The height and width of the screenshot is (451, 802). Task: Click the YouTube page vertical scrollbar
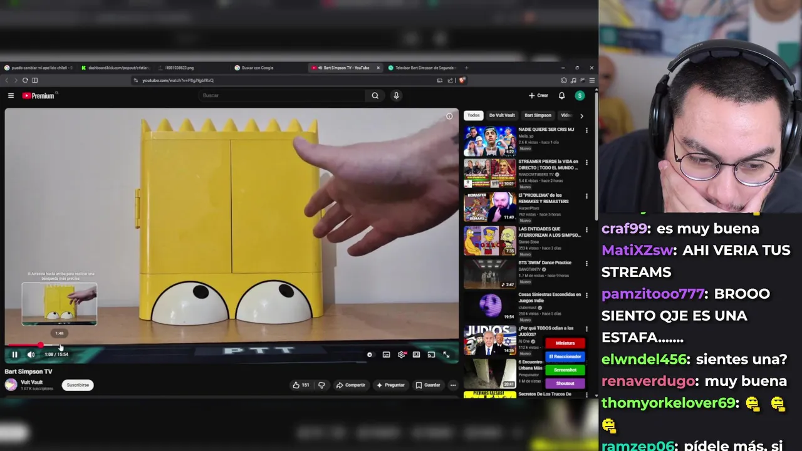596,157
